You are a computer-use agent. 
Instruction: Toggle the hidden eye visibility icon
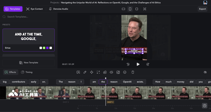[205, 72]
